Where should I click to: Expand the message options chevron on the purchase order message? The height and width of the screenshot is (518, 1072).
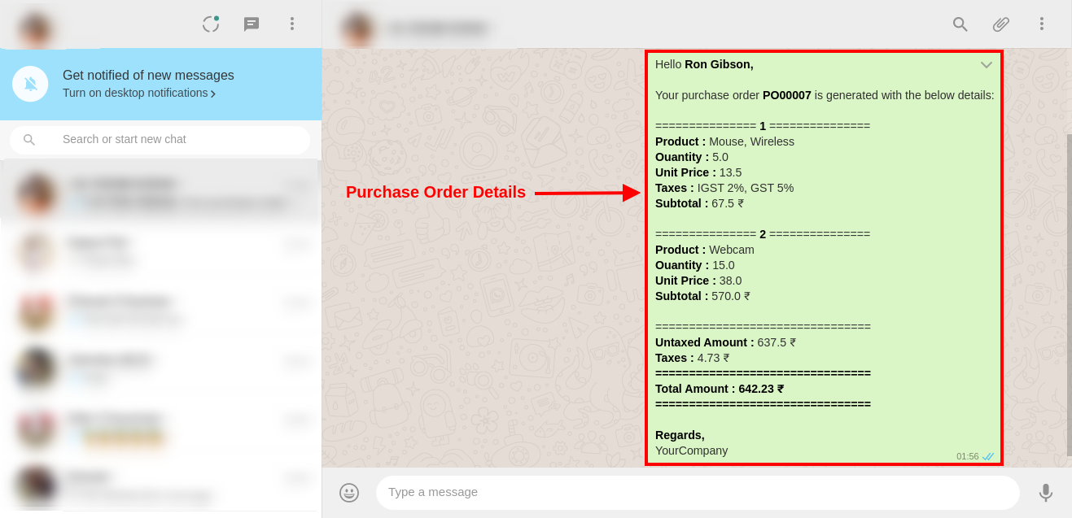[x=987, y=65]
